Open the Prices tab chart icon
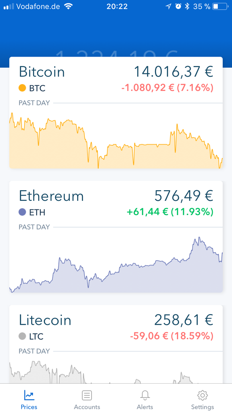 [x=29, y=395]
